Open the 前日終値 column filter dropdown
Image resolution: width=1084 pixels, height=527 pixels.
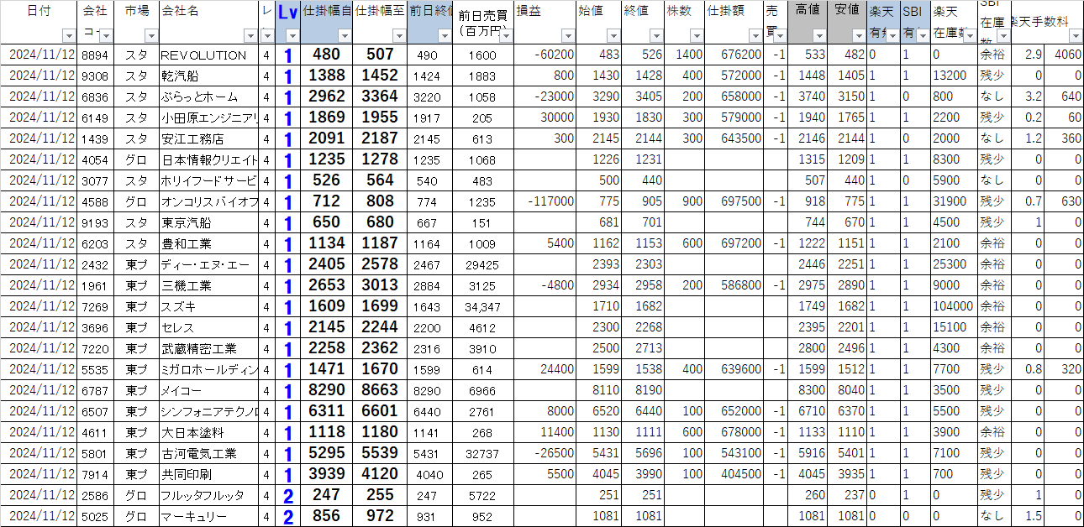coord(445,36)
